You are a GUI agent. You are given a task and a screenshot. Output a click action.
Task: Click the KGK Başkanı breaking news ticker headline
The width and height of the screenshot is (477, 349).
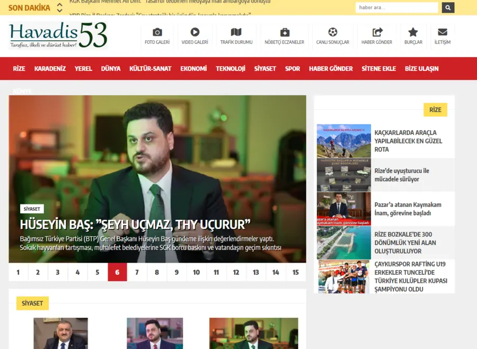coord(170,2)
